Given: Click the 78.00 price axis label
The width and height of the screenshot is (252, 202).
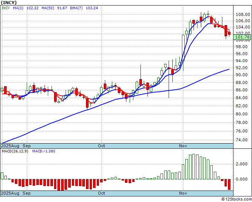Looking at the screenshot, I should coord(242,122).
